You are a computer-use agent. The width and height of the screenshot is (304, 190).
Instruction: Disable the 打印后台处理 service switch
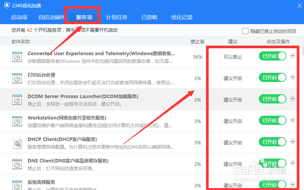273,77
